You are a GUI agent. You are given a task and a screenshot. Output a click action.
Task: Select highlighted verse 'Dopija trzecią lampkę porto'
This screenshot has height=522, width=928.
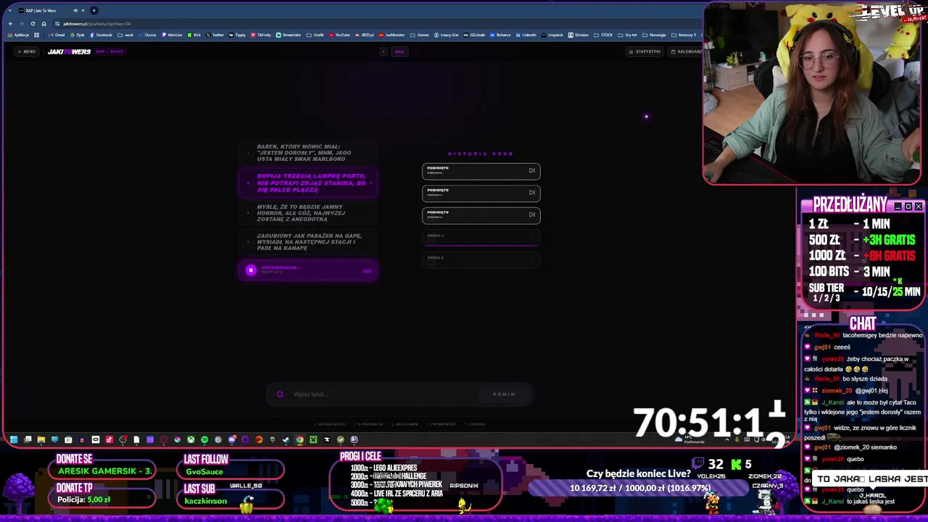[x=307, y=183]
